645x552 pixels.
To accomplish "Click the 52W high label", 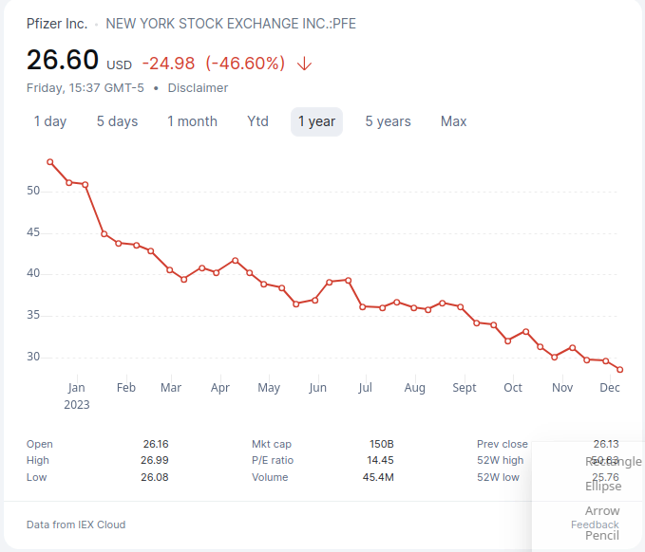I will (501, 460).
